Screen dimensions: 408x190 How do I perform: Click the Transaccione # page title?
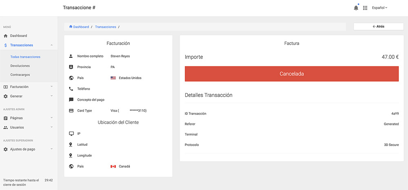(79, 8)
